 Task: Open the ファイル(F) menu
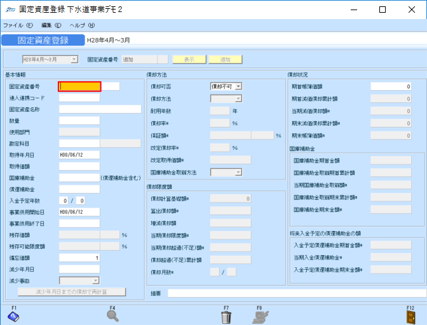(x=18, y=25)
